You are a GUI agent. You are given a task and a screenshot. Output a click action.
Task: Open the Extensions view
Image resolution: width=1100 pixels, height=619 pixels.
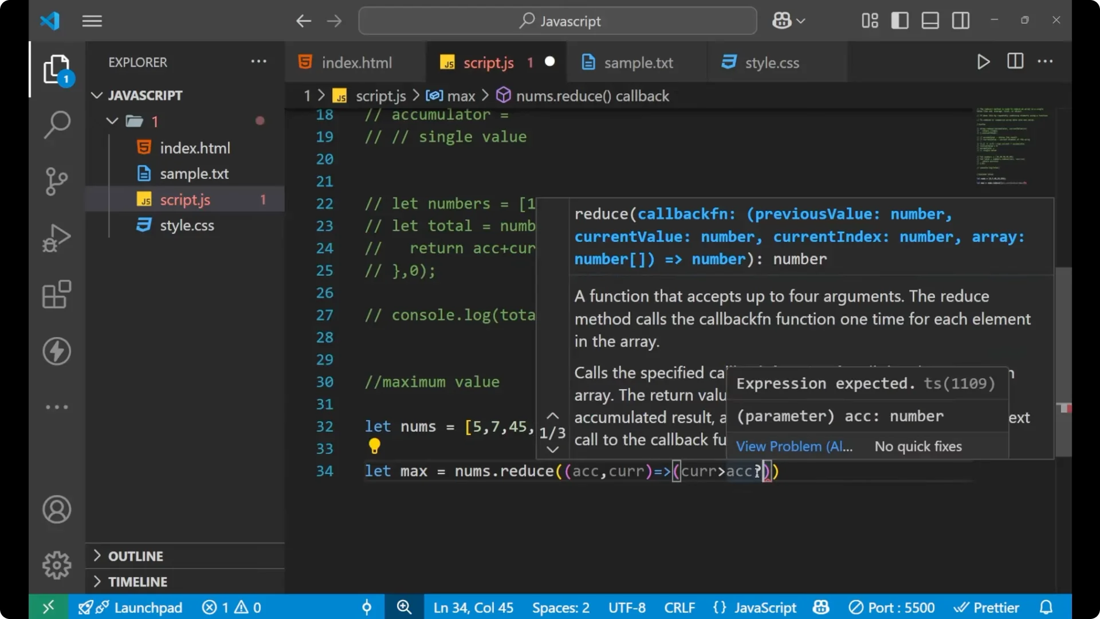(56, 295)
